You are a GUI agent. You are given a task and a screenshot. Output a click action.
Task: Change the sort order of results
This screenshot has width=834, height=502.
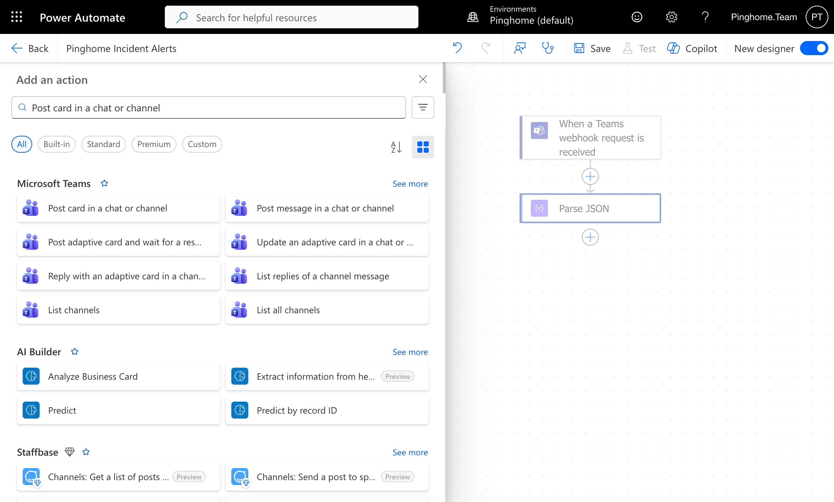[x=396, y=147]
